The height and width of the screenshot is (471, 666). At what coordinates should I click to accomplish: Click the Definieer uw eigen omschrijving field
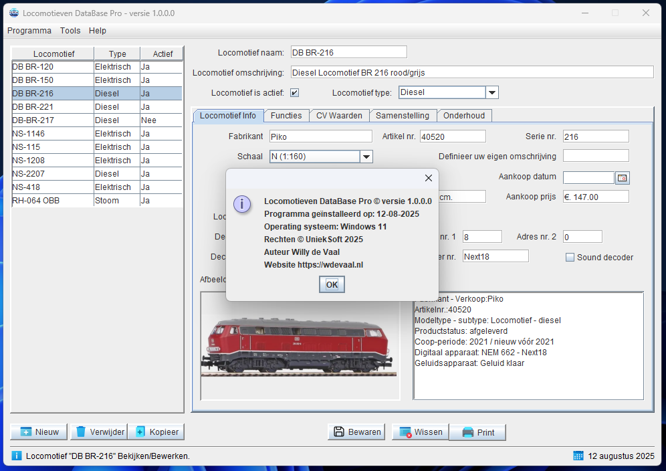[596, 156]
